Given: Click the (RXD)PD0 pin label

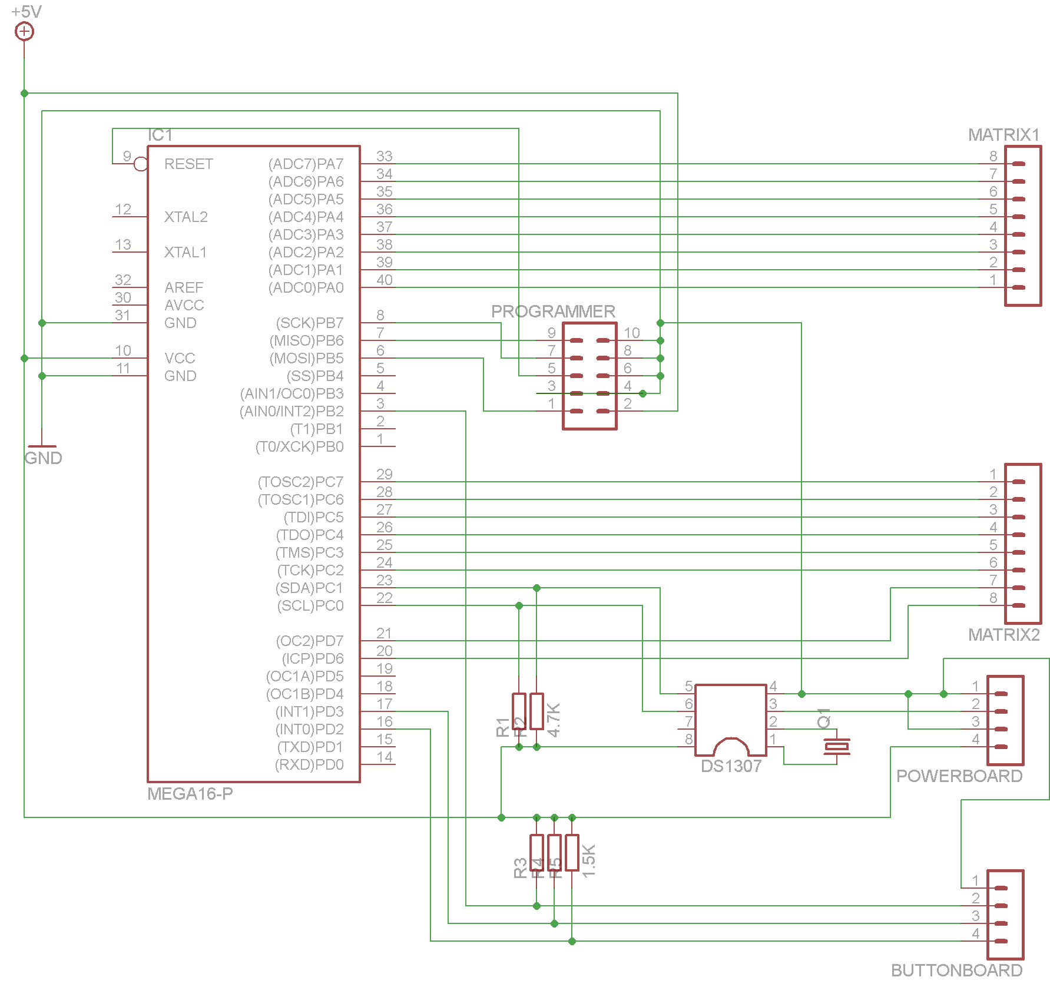Looking at the screenshot, I should click(310, 764).
